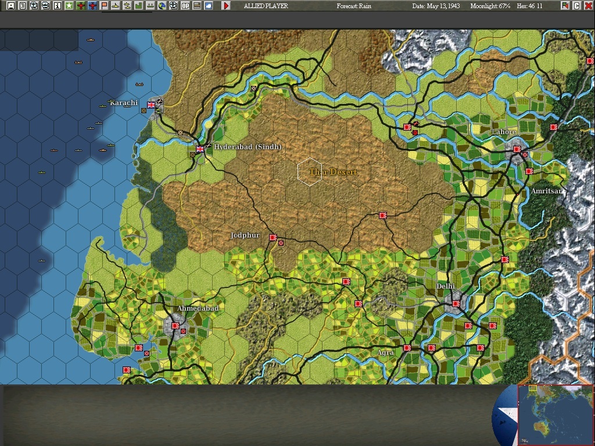Click the 'Amritsar' map label

[x=546, y=190]
